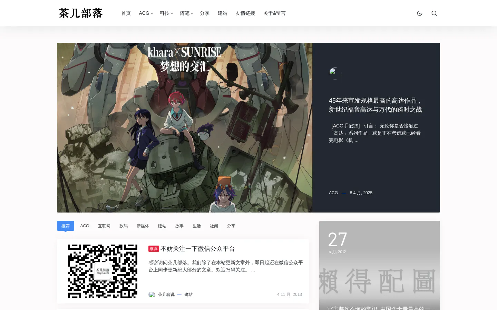
Task: Open site search with the magnifier icon
Action: click(434, 13)
